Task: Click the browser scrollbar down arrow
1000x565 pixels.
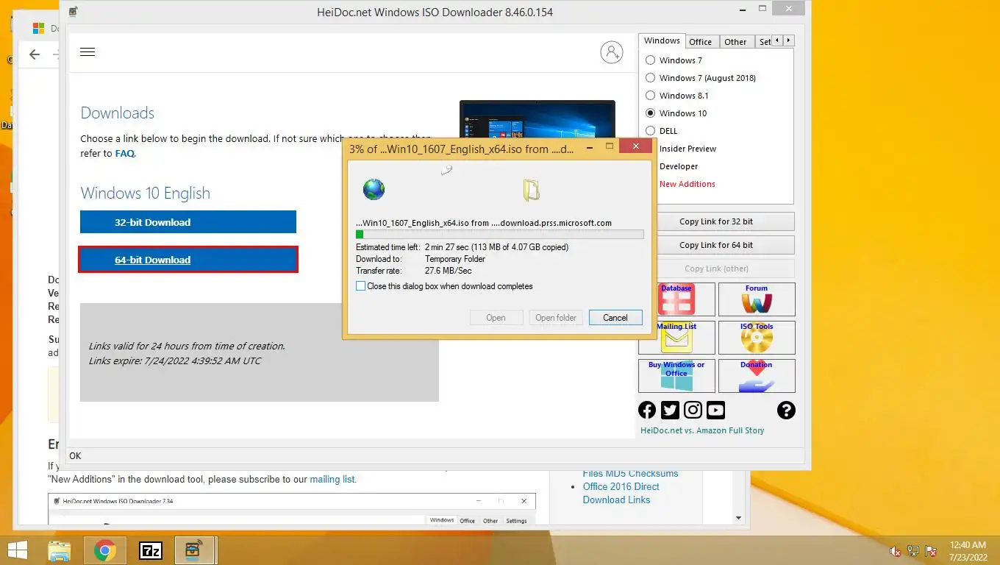Action: pos(740,518)
